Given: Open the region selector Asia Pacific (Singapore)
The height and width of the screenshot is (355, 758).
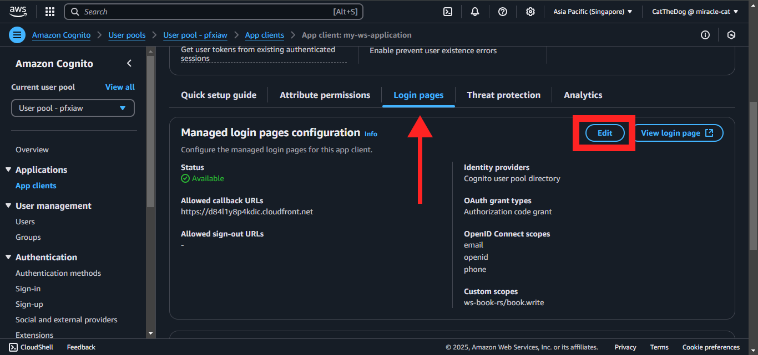Looking at the screenshot, I should coord(593,12).
